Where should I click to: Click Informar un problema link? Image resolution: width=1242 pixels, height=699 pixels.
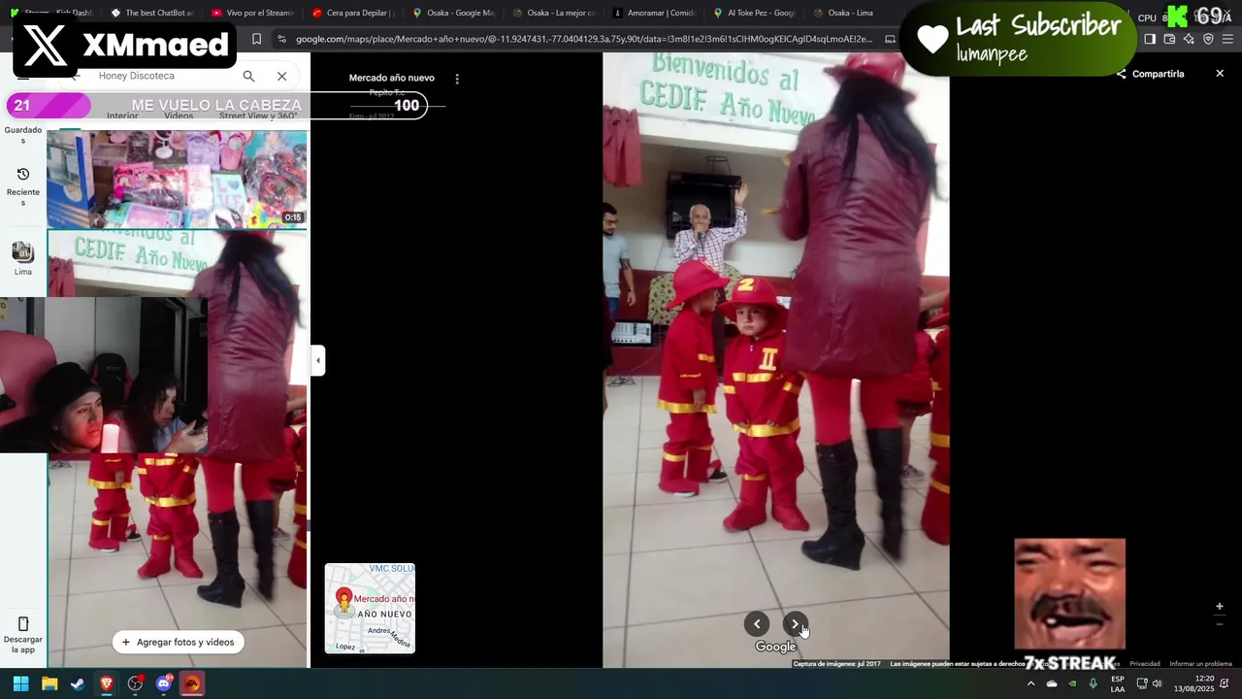click(x=1200, y=664)
